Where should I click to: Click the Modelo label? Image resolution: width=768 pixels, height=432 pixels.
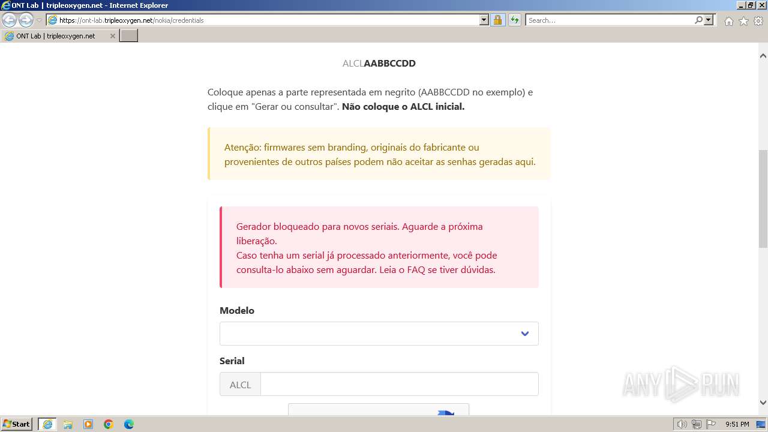tap(237, 310)
